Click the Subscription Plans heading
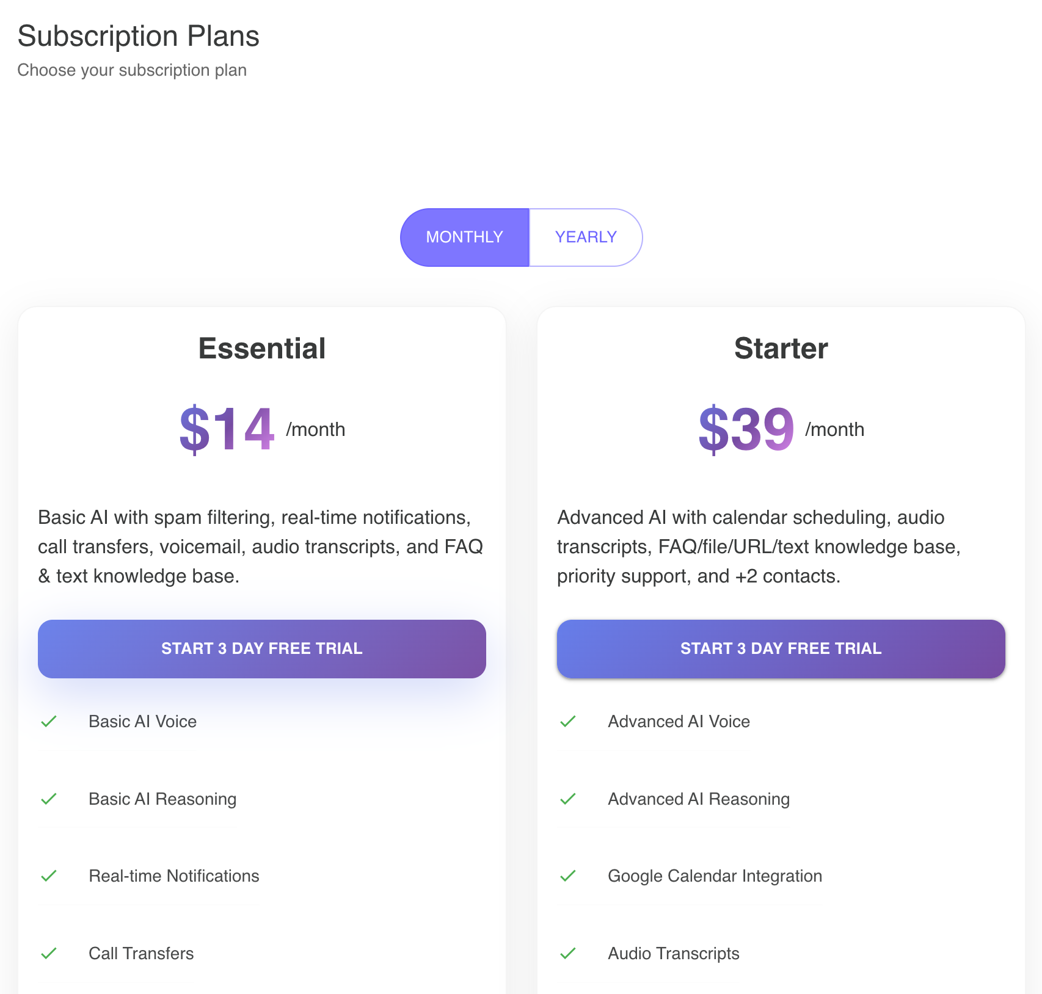The height and width of the screenshot is (994, 1042). [x=139, y=36]
